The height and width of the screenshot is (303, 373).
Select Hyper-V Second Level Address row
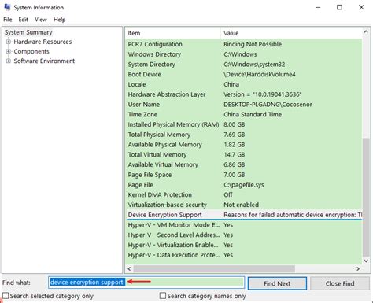point(244,235)
